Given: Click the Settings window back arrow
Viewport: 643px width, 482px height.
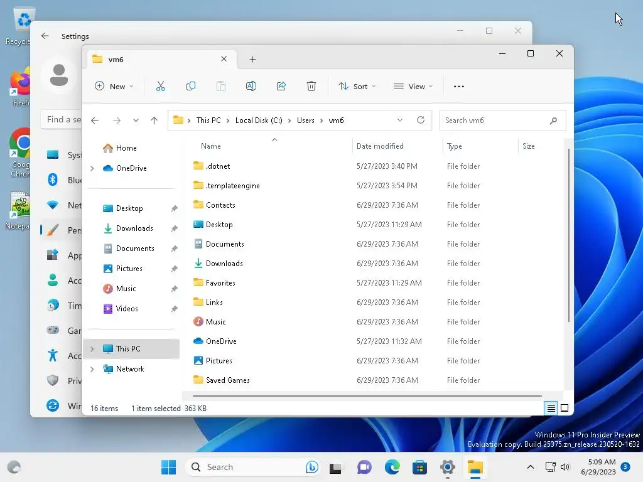Looking at the screenshot, I should point(45,36).
